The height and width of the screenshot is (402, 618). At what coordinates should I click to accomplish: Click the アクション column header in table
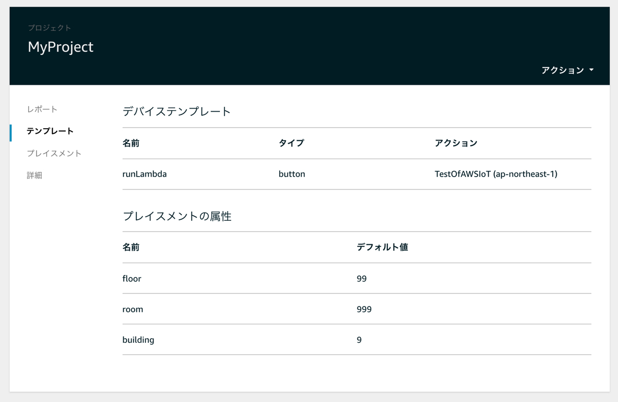[x=456, y=143]
